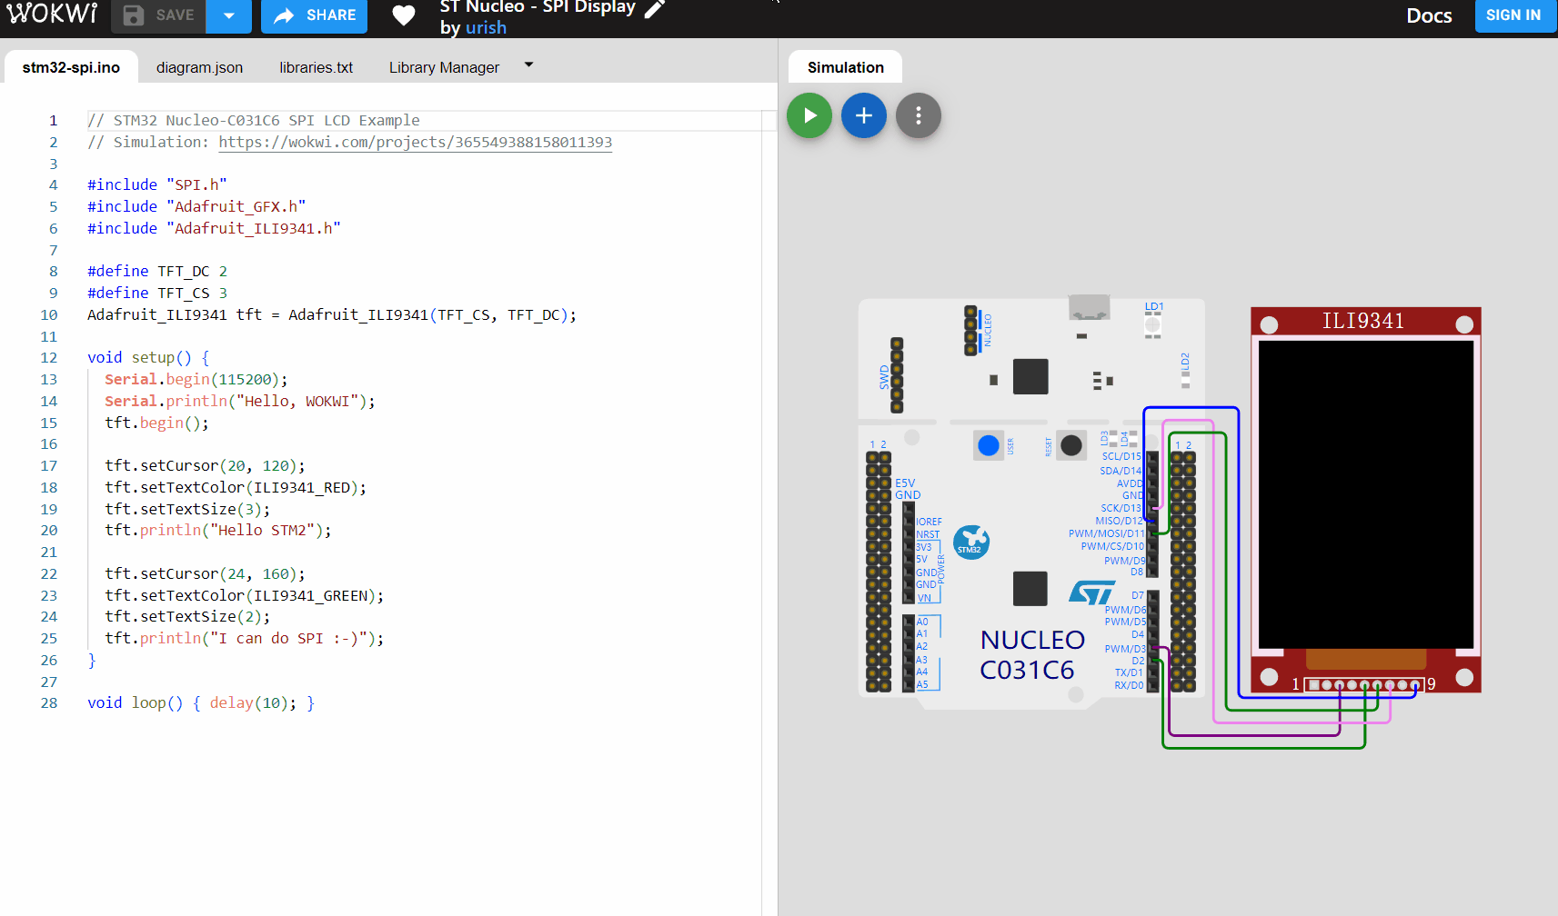Viewport: 1558px width, 916px height.
Task: Place cursor on tft.begin() line
Action: click(x=156, y=423)
